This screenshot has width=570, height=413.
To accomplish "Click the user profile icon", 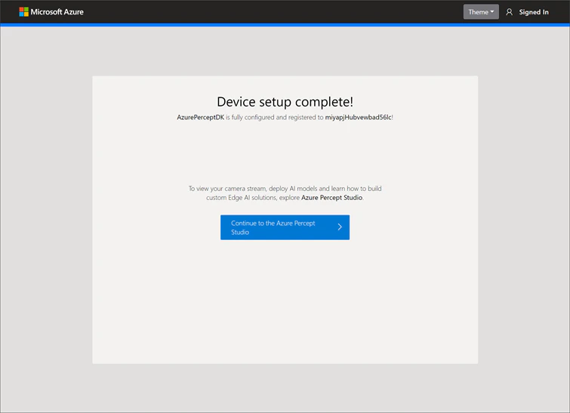I will pyautogui.click(x=510, y=12).
